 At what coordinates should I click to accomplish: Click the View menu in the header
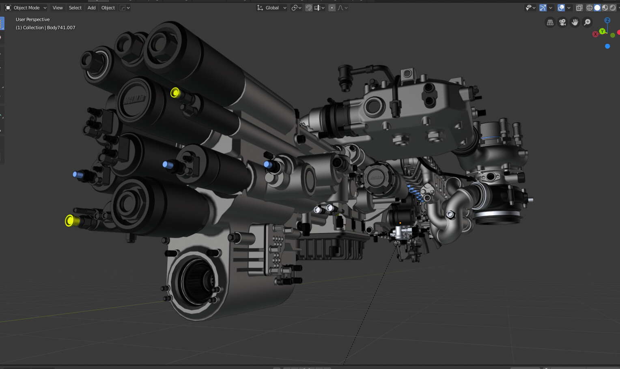coord(57,7)
